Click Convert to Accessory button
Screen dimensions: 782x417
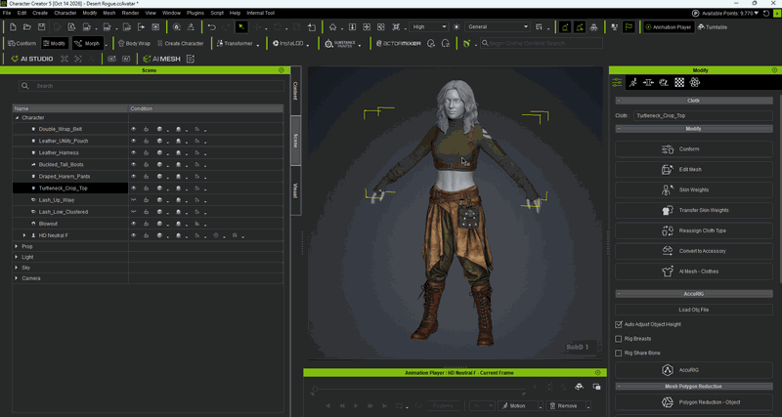click(694, 251)
